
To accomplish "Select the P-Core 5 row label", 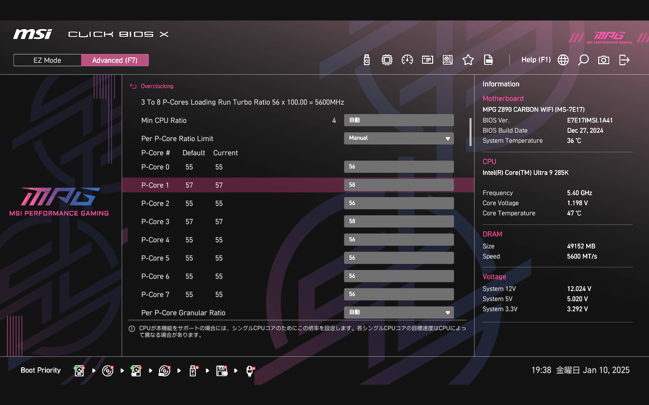I will (155, 258).
